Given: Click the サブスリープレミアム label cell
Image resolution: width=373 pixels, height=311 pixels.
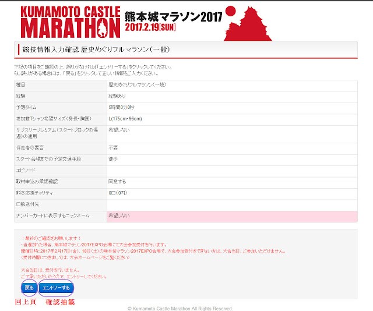Looking at the screenshot, I should pos(61,133).
